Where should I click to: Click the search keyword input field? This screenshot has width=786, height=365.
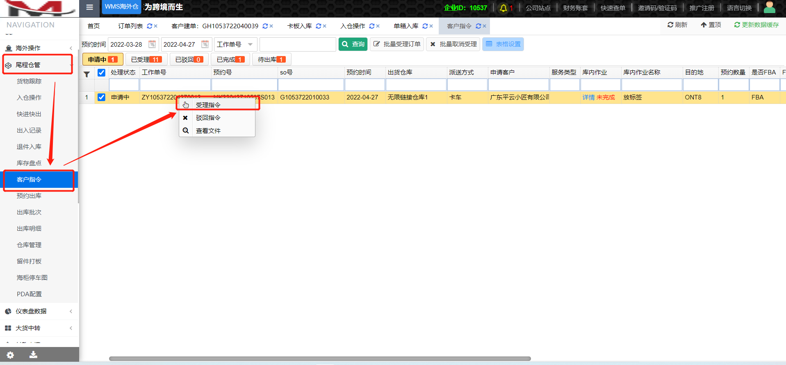tap(298, 44)
